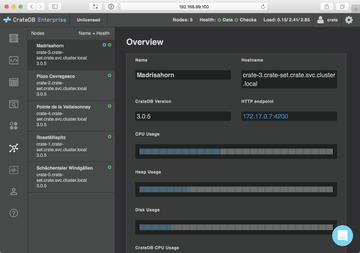
Task: Show all Safari tabs
Action: [342, 7]
